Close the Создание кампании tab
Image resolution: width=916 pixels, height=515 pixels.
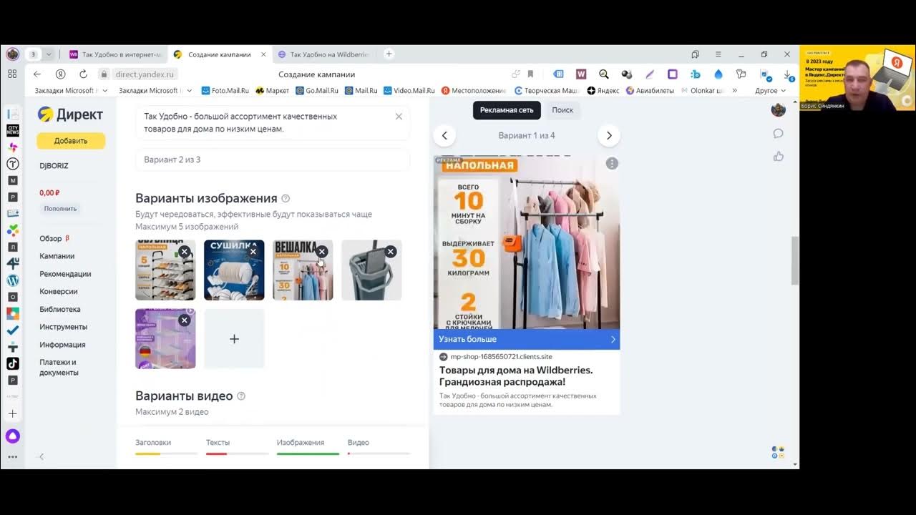coord(263,54)
